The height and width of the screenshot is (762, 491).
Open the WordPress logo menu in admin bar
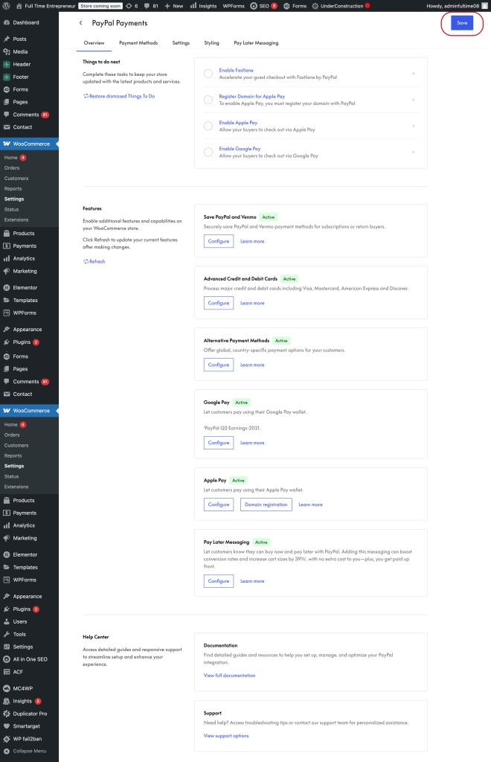pyautogui.click(x=6, y=6)
